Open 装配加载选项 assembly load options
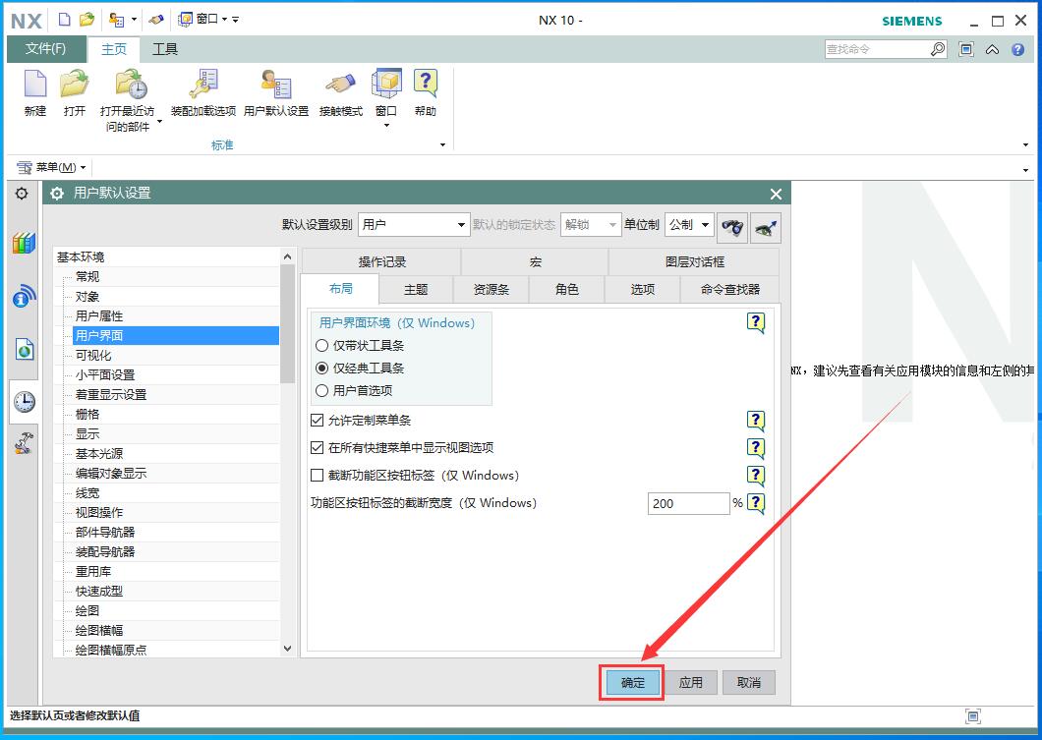Image resolution: width=1042 pixels, height=740 pixels. tap(203, 86)
